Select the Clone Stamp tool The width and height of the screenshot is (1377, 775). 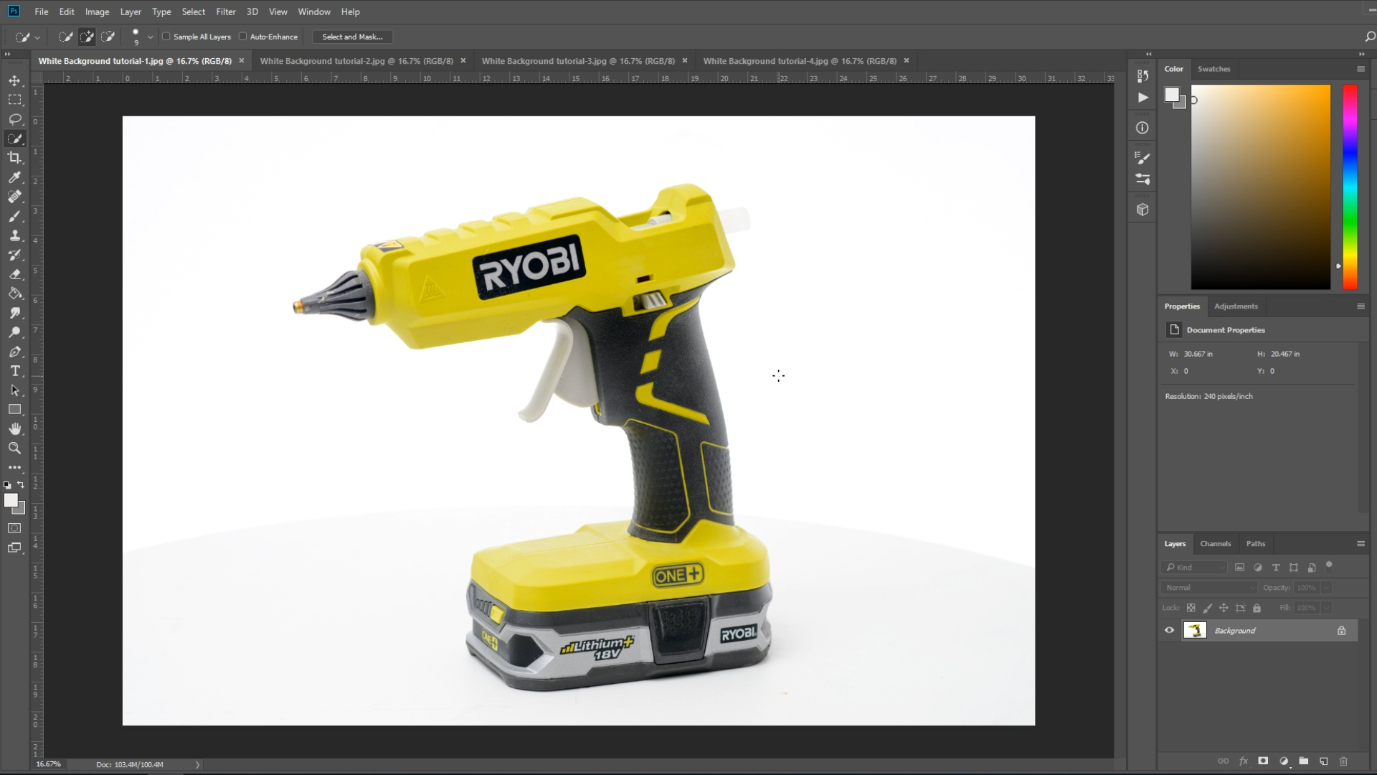pyautogui.click(x=14, y=235)
